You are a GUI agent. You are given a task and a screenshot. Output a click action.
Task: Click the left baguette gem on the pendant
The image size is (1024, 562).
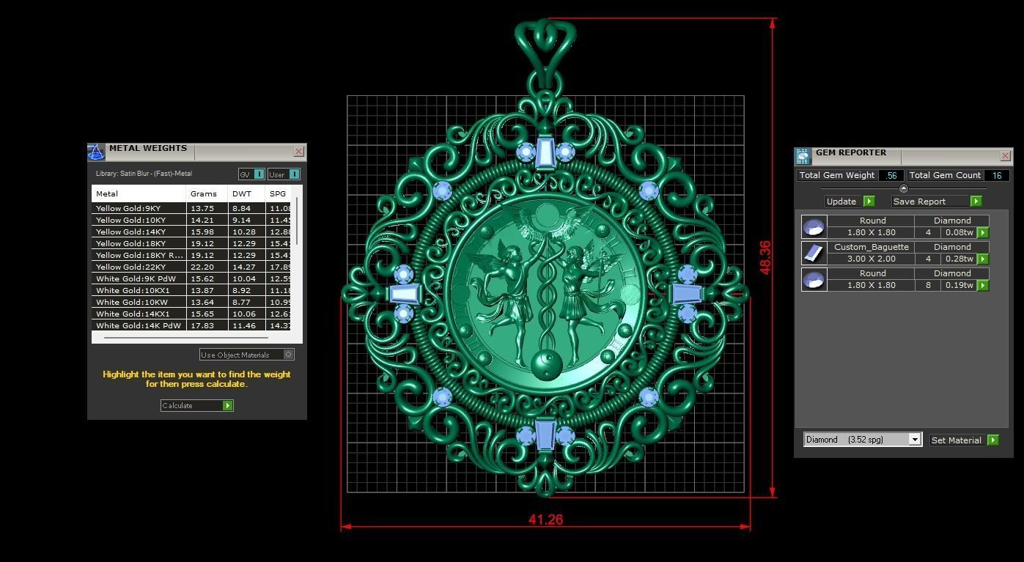tap(403, 295)
